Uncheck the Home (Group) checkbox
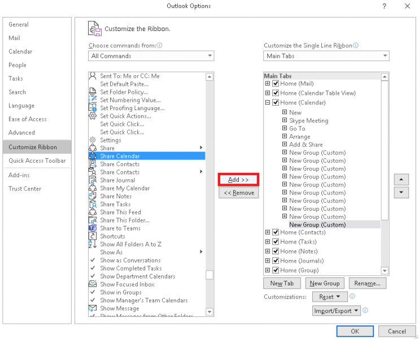419x339 pixels. pyautogui.click(x=276, y=270)
